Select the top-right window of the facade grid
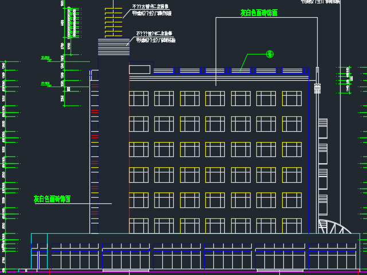 (x=291, y=99)
